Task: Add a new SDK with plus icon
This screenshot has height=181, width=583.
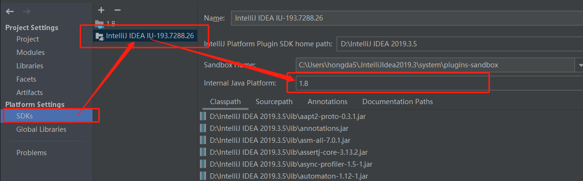Action: [101, 10]
